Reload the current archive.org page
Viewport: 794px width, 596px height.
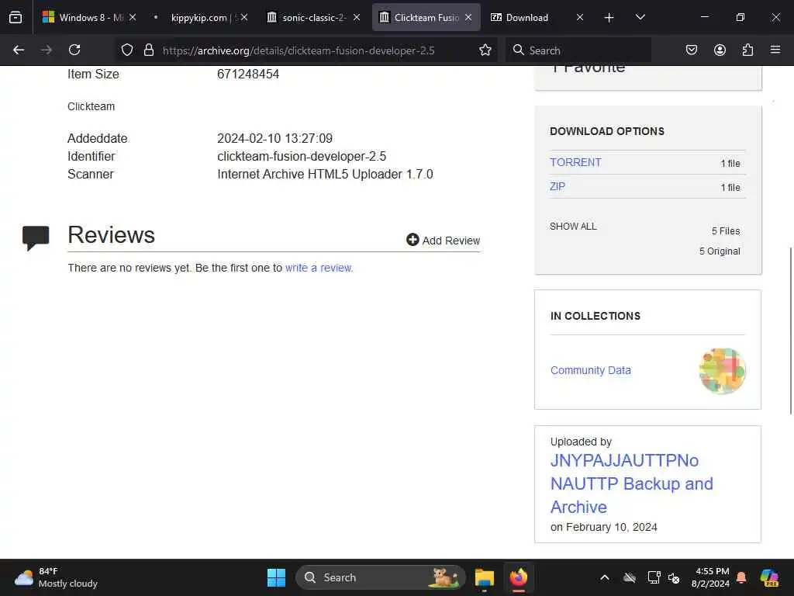tap(74, 50)
